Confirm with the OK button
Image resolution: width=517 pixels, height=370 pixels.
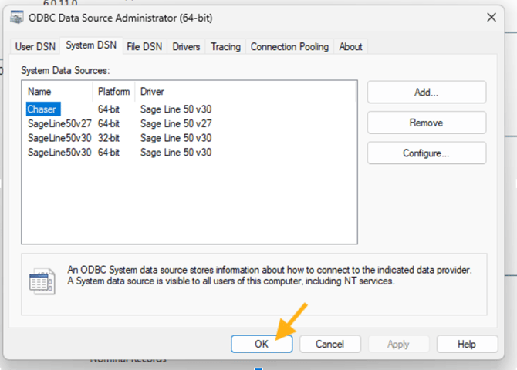262,344
